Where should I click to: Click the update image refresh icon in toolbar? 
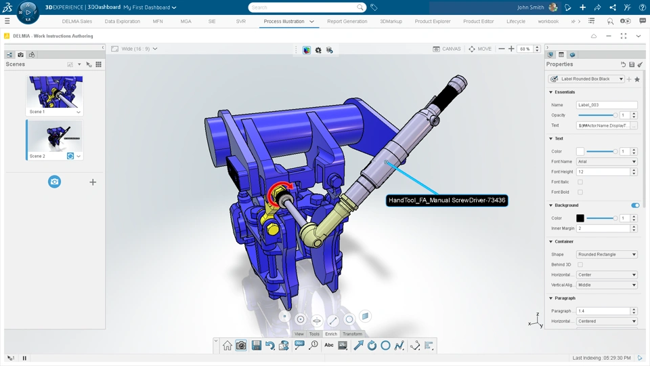point(284,345)
